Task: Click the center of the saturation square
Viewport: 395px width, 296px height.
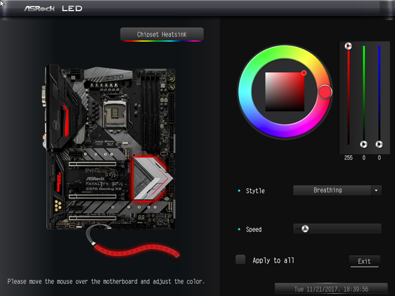Action: 285,92
